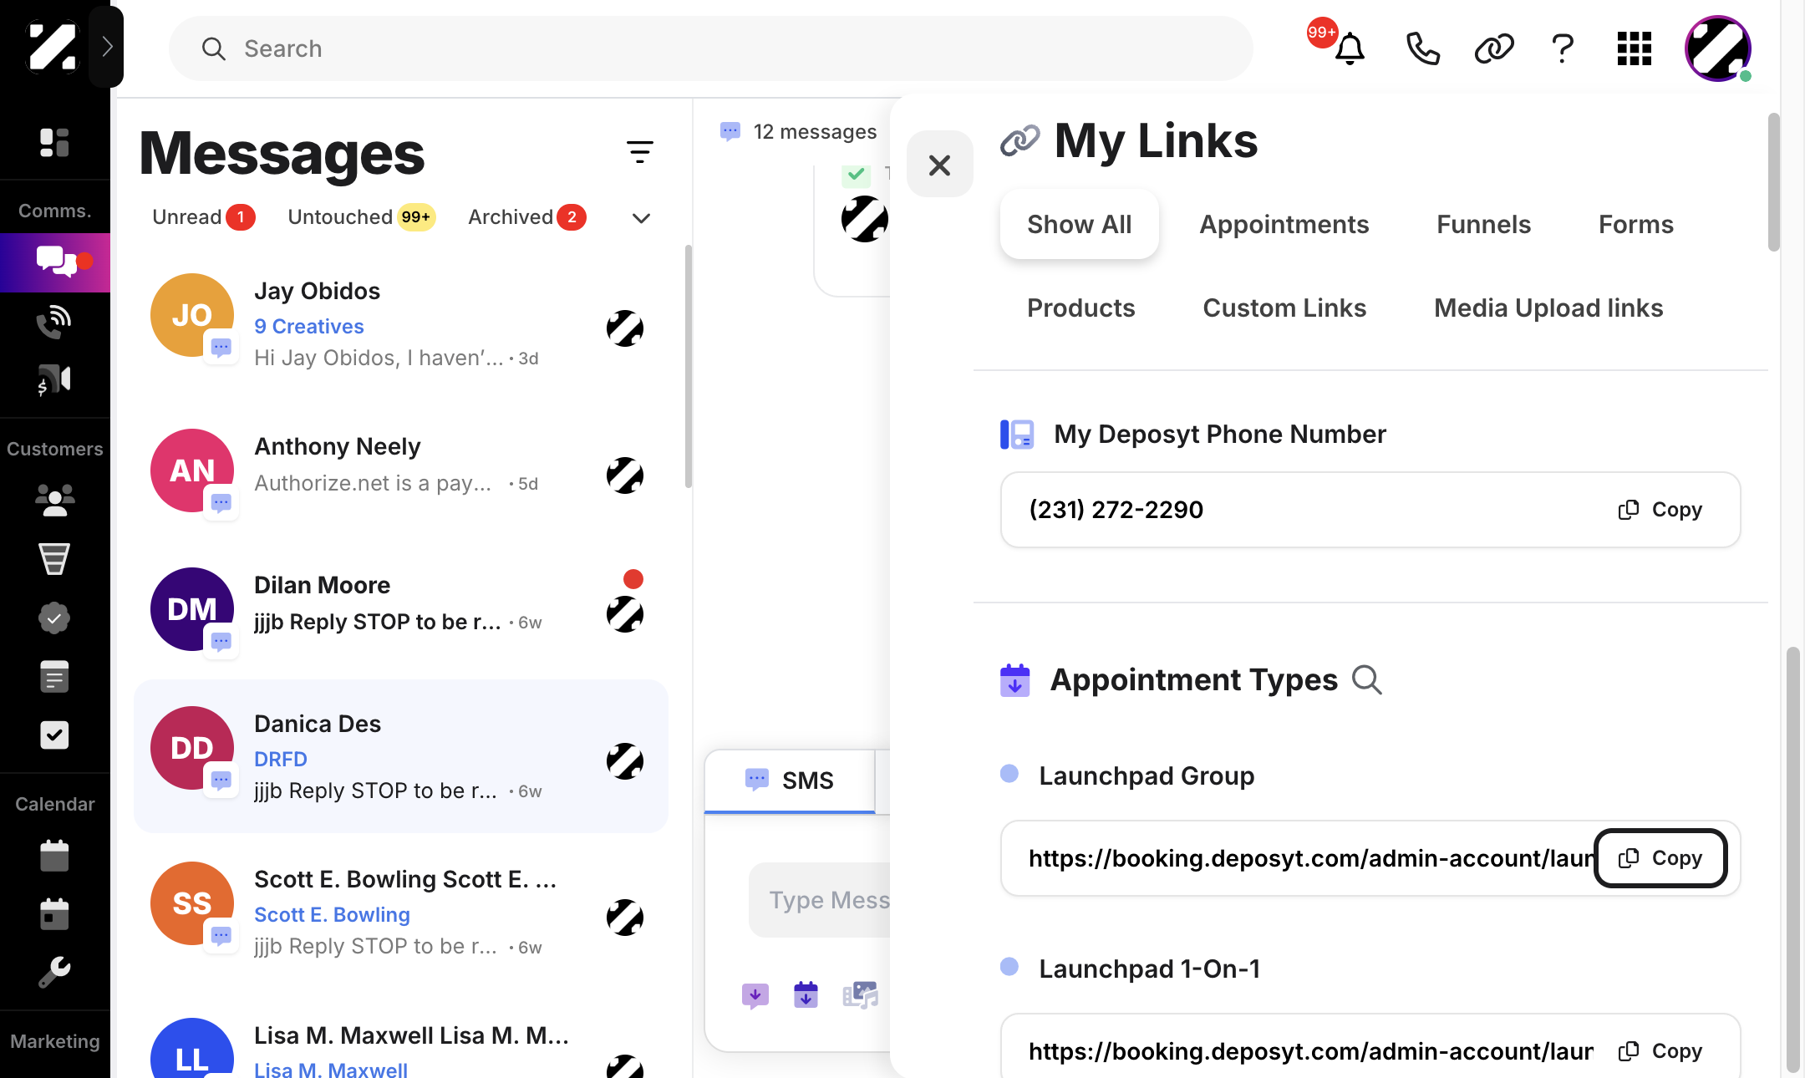The image size is (1805, 1078).
Task: Click the Lisa M. Maxwell link
Action: (331, 1069)
